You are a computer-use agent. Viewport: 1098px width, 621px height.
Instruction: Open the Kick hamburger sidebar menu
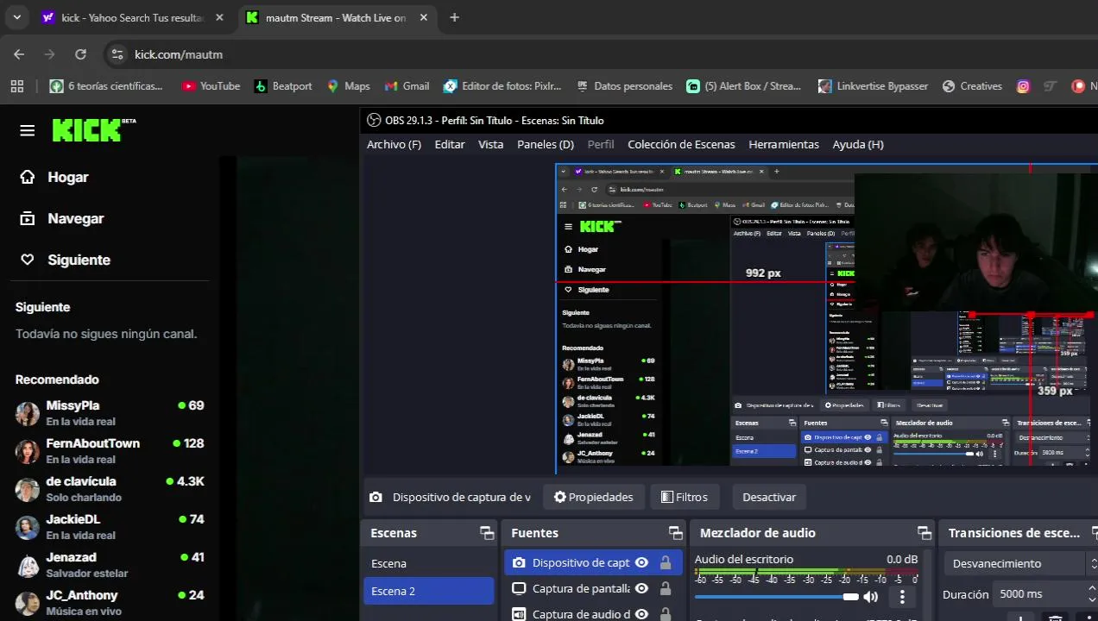coord(28,130)
